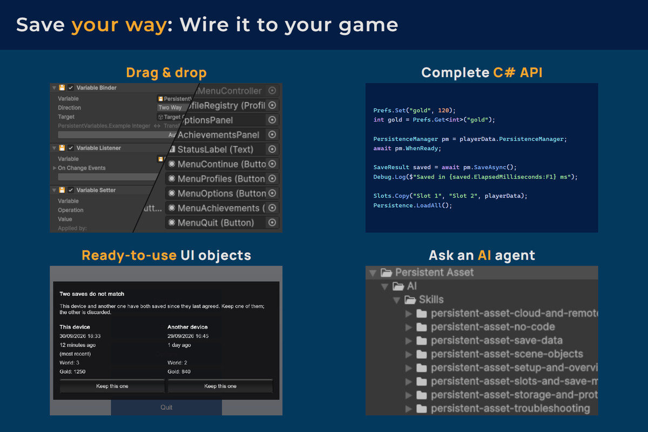Viewport: 648px width, 432px height.
Task: Click the Variable field in Variable Binder
Action: pos(174,99)
